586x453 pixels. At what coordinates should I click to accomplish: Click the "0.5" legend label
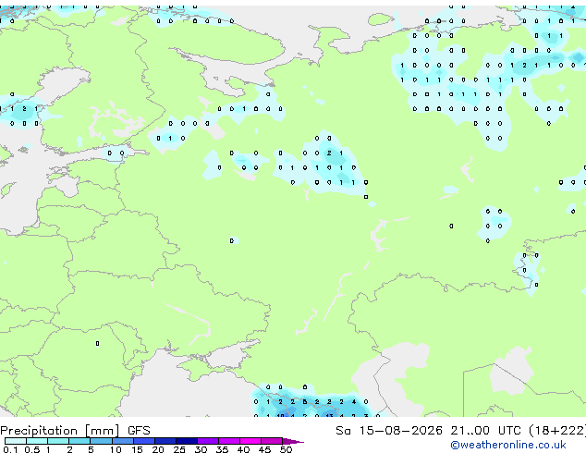32,449
